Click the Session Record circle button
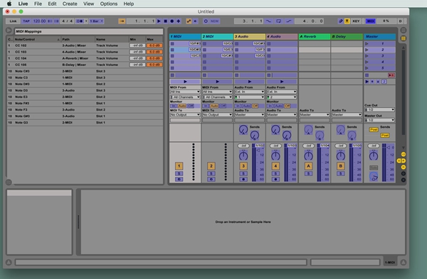Screen dimensions: 427x279 [x=206, y=21]
